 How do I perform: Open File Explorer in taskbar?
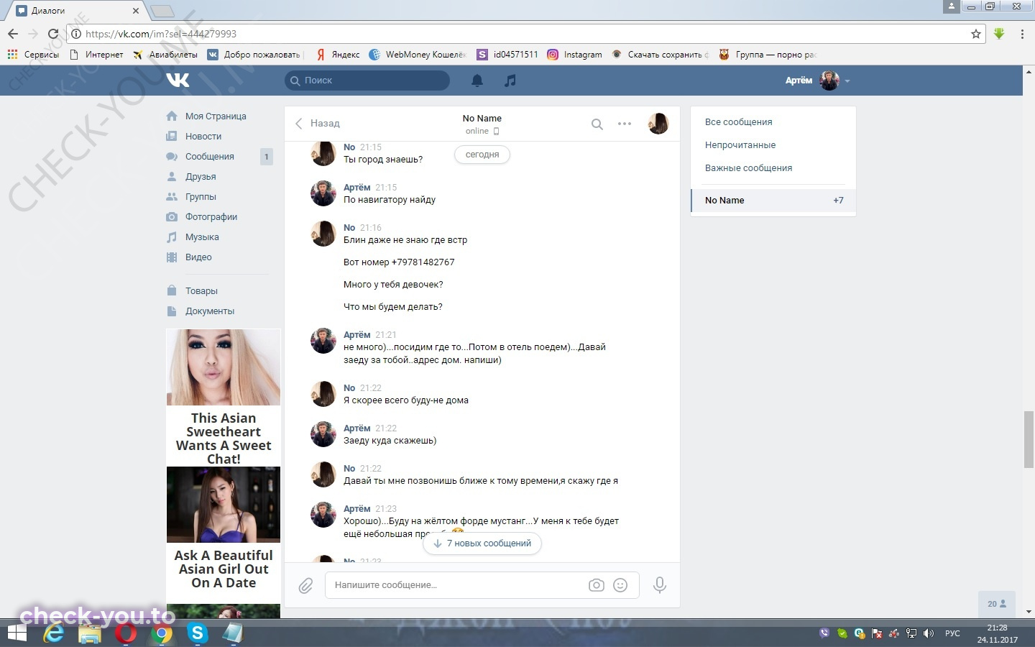coord(90,633)
